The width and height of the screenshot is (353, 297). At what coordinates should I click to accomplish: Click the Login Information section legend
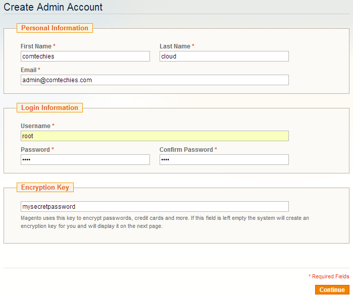click(49, 108)
